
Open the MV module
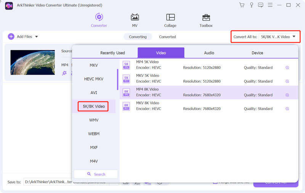135,20
